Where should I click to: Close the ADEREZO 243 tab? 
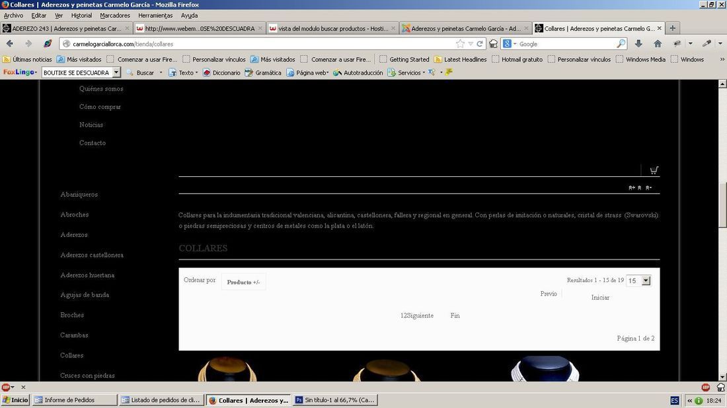(127, 28)
